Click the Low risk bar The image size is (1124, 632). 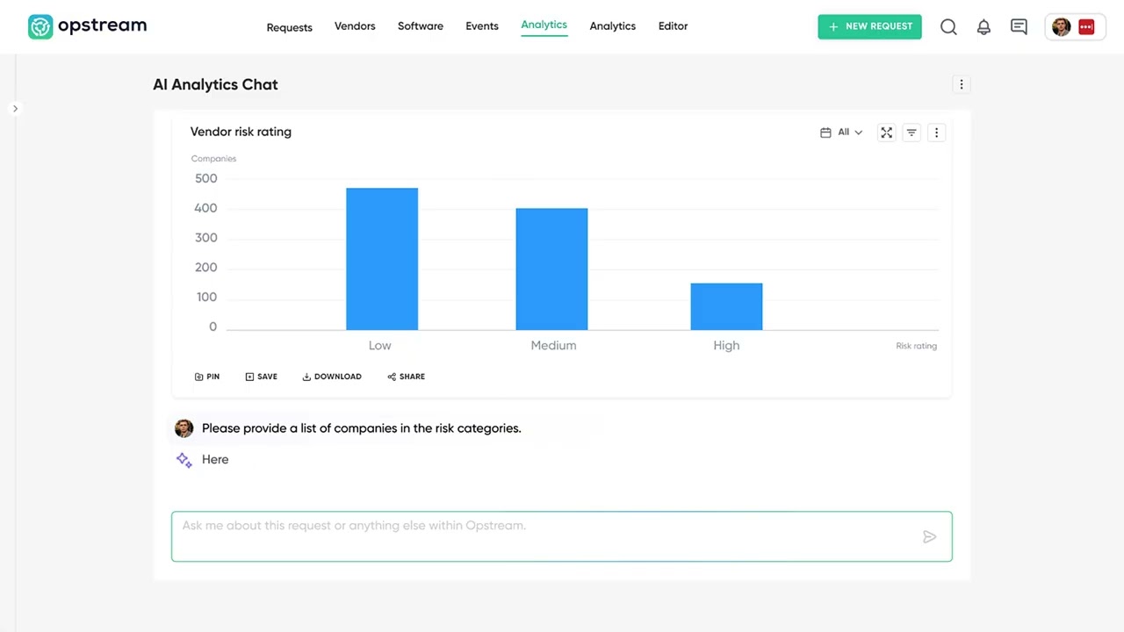click(x=382, y=259)
